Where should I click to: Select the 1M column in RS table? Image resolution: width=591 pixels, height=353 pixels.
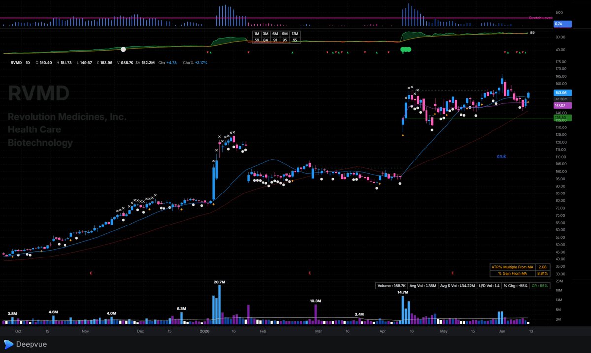pyautogui.click(x=256, y=34)
